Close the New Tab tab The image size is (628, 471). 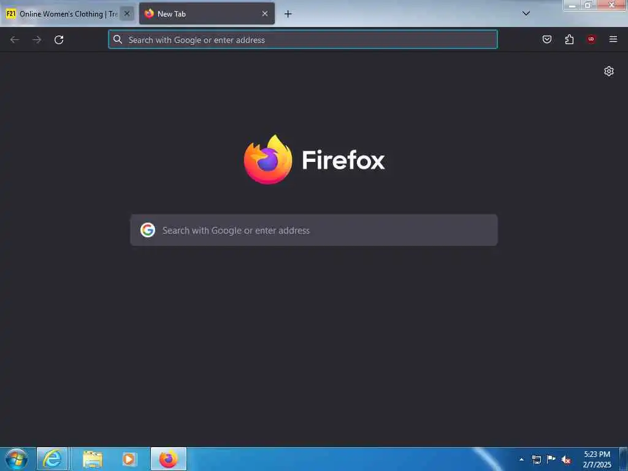(x=265, y=13)
